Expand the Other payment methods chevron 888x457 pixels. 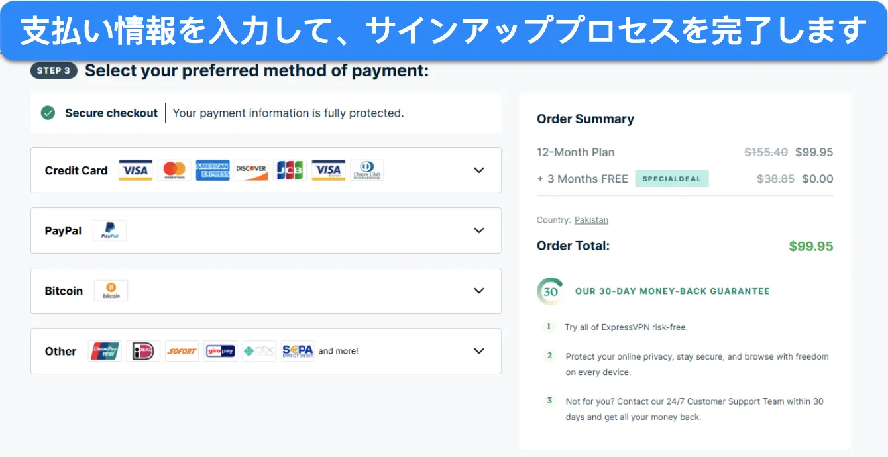pos(479,351)
